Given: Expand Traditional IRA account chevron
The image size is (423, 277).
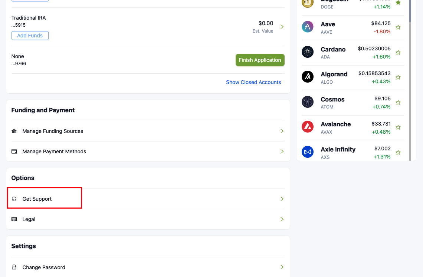Looking at the screenshot, I should (x=282, y=27).
